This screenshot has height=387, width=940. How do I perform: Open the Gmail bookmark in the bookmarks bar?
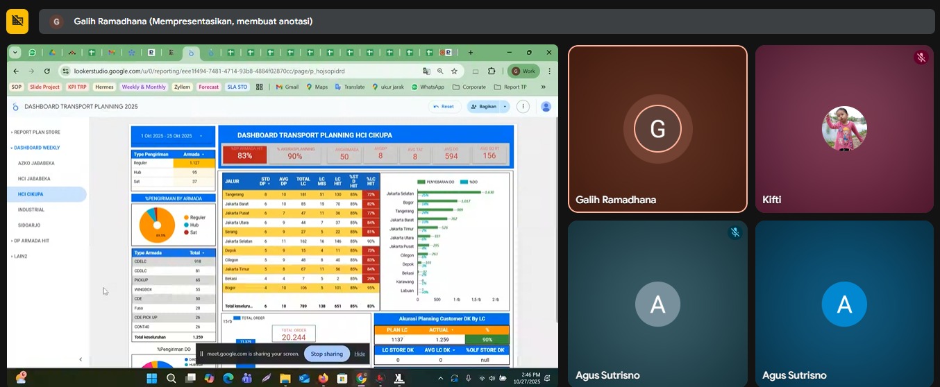coord(287,87)
